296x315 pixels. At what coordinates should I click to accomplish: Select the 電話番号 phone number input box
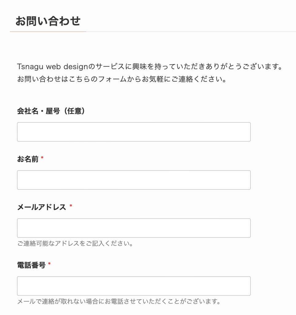coord(134,286)
